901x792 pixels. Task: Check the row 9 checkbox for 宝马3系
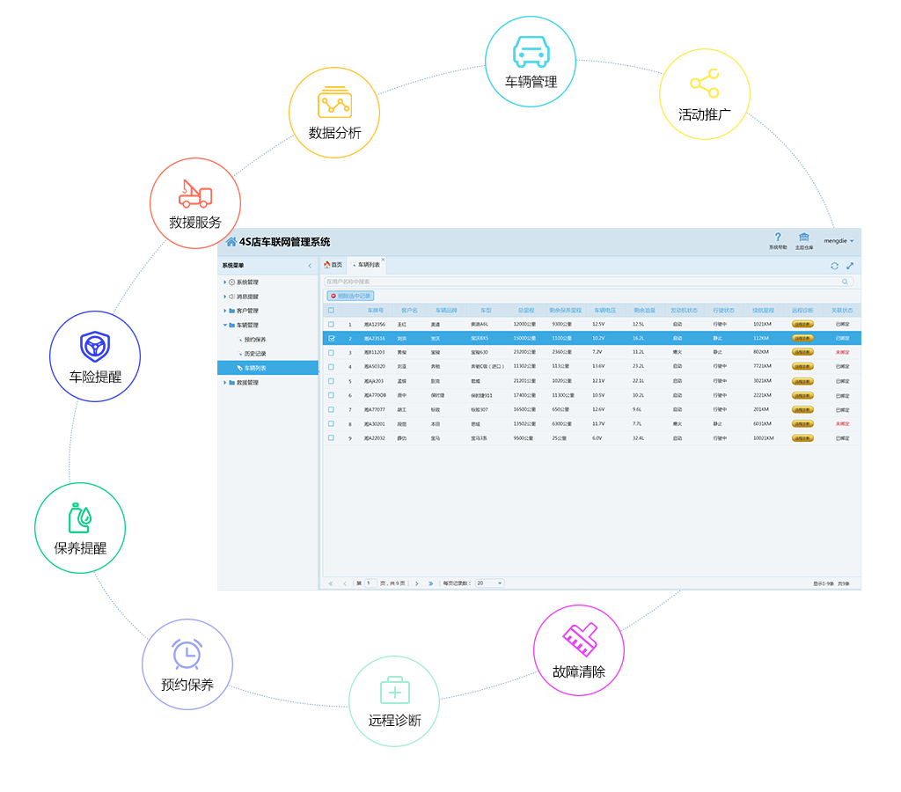coord(331,438)
